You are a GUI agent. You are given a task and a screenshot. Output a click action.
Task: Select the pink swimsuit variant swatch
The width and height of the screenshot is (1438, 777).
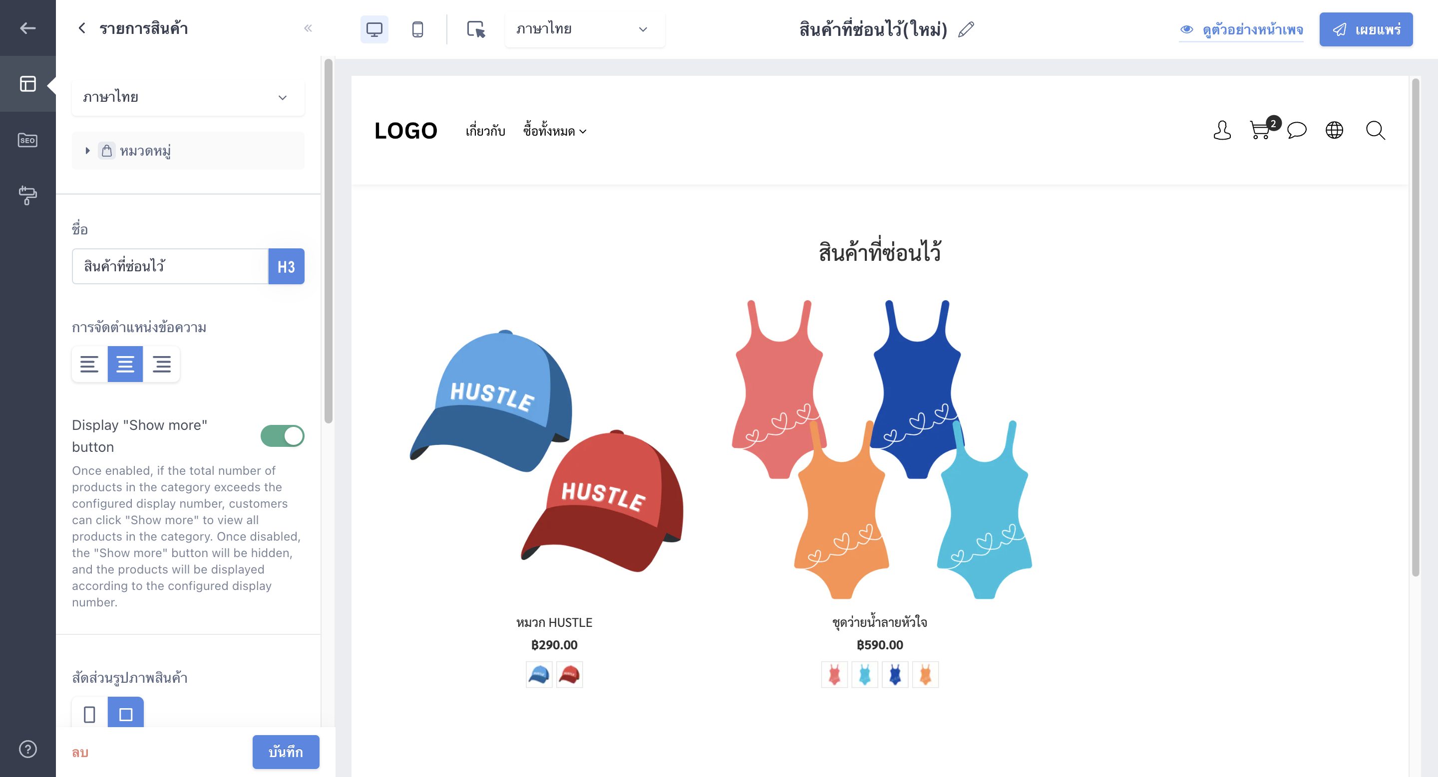pos(834,674)
